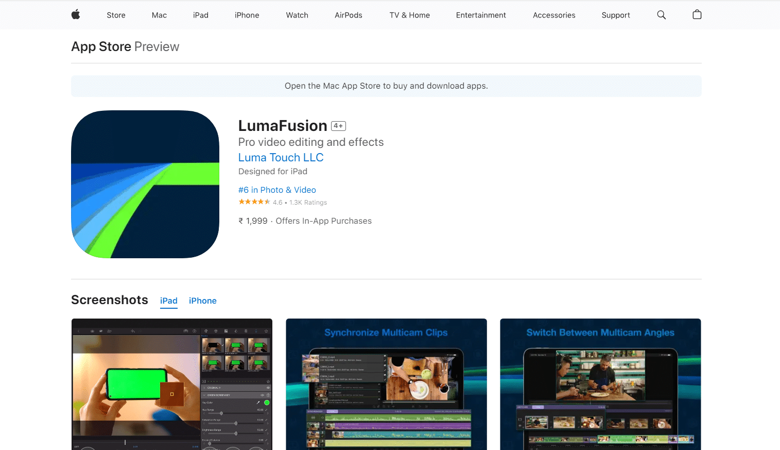Open the Mac menu item
780x450 pixels.
[159, 15]
